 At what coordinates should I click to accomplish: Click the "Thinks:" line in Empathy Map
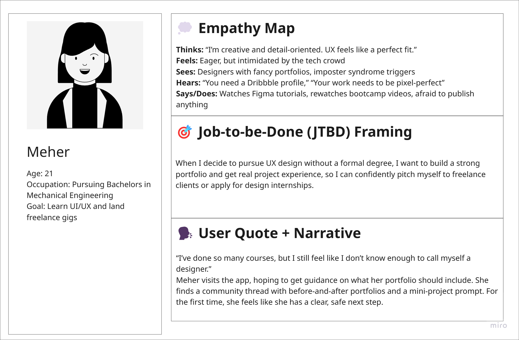(x=296, y=50)
